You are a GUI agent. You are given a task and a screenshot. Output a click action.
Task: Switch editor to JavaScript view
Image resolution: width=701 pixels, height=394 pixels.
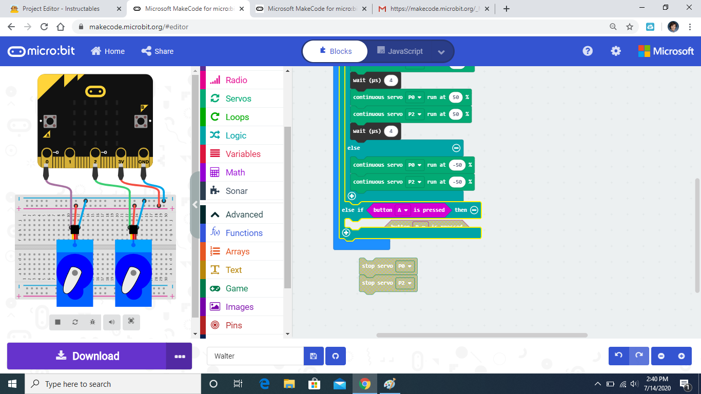[x=399, y=51]
